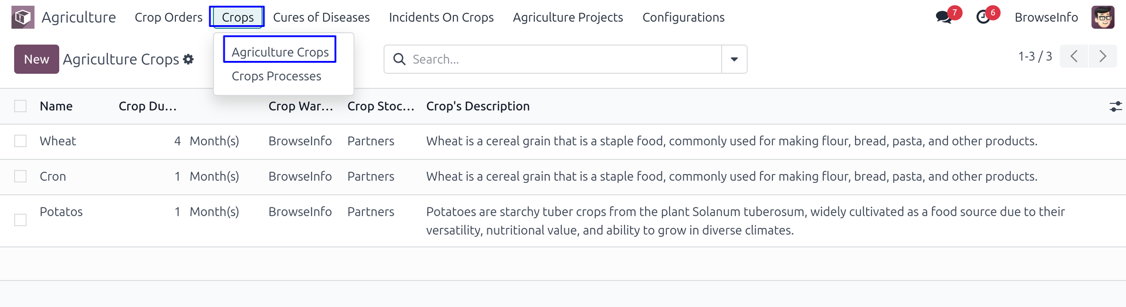Click the search magnifier icon
This screenshot has height=307, width=1126.
(x=399, y=59)
